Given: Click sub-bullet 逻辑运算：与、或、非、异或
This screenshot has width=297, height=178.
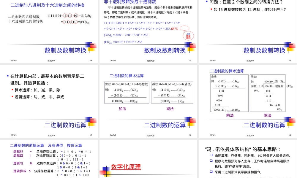Looking at the screenshot, I should tap(39, 97).
